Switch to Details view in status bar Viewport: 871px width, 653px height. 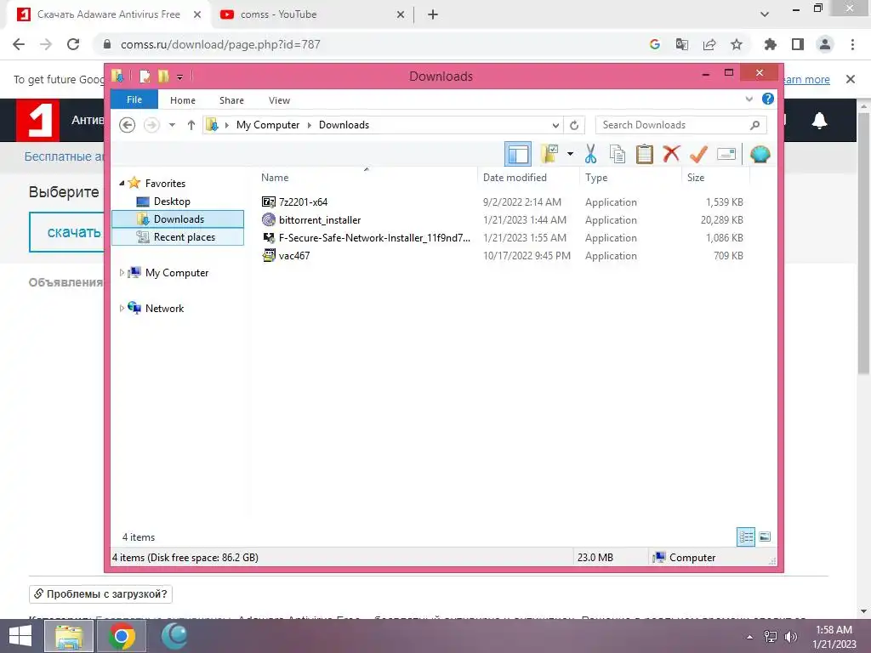click(745, 537)
